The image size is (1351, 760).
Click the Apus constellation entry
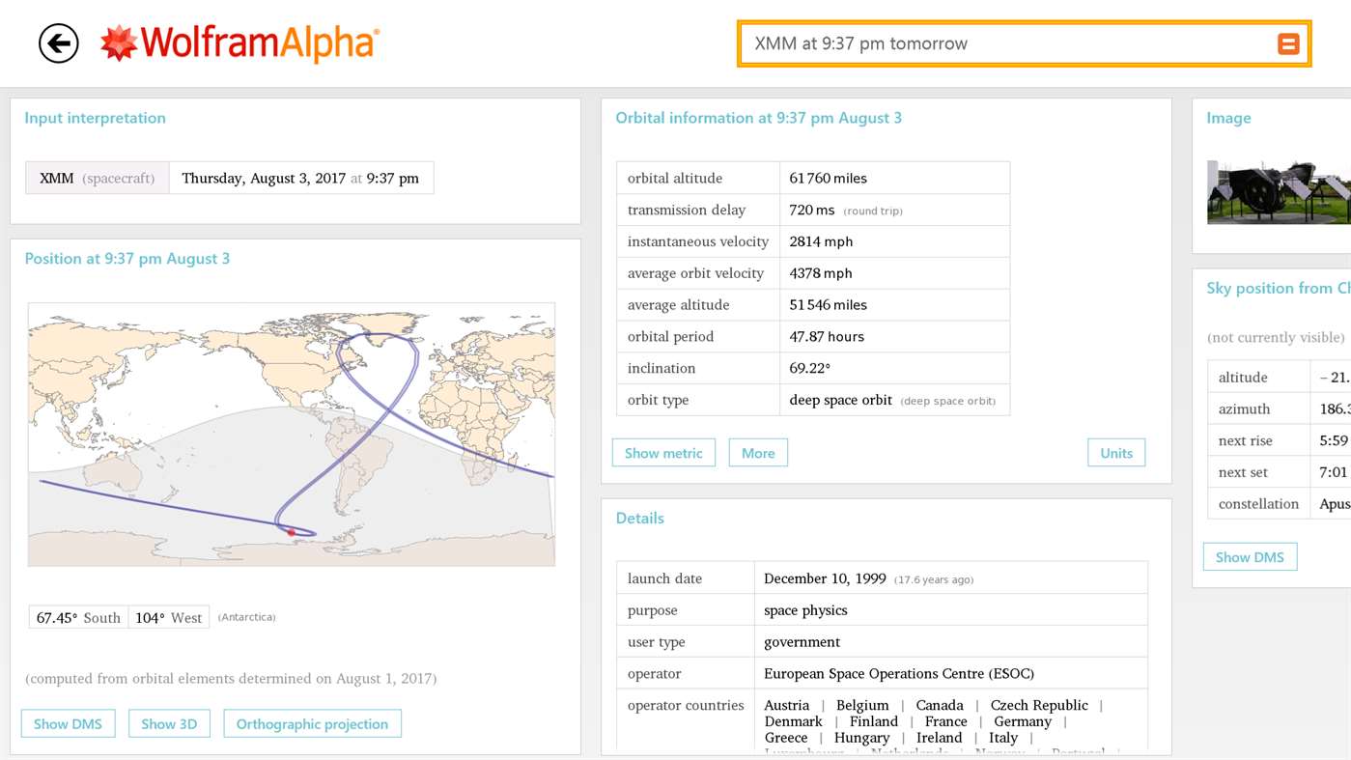pyautogui.click(x=1333, y=503)
